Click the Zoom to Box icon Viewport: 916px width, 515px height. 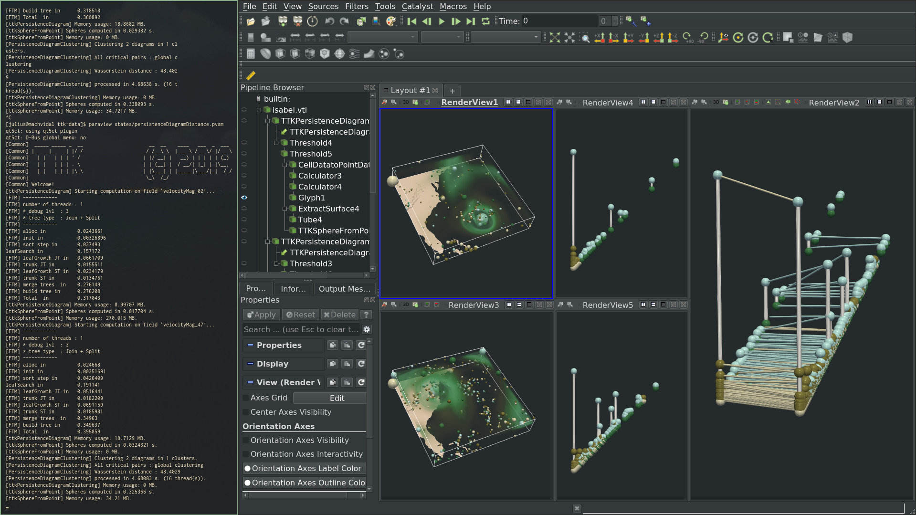click(x=584, y=38)
